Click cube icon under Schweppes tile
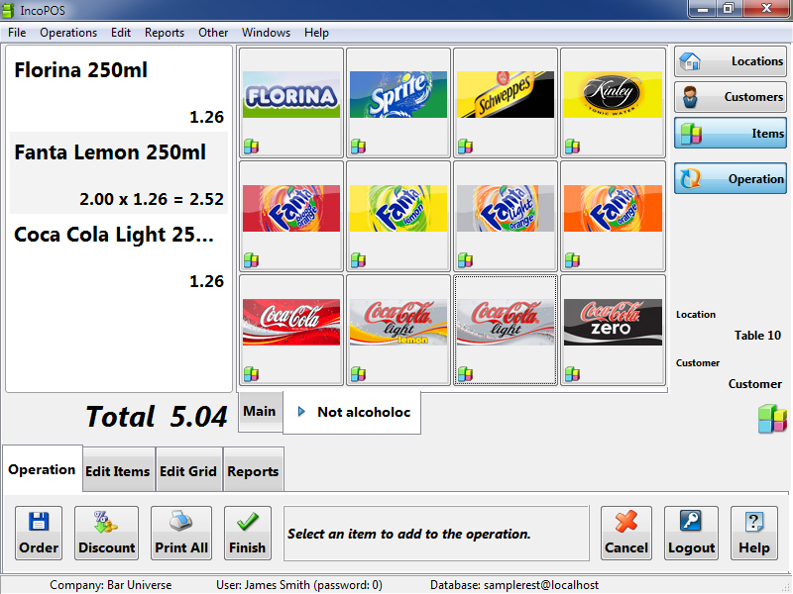Screen dimensions: 793x594 (465, 147)
